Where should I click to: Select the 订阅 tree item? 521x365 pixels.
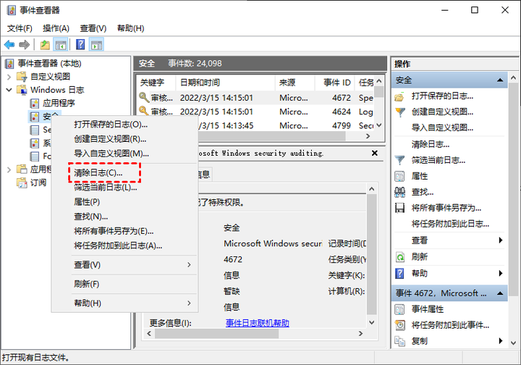(38, 182)
